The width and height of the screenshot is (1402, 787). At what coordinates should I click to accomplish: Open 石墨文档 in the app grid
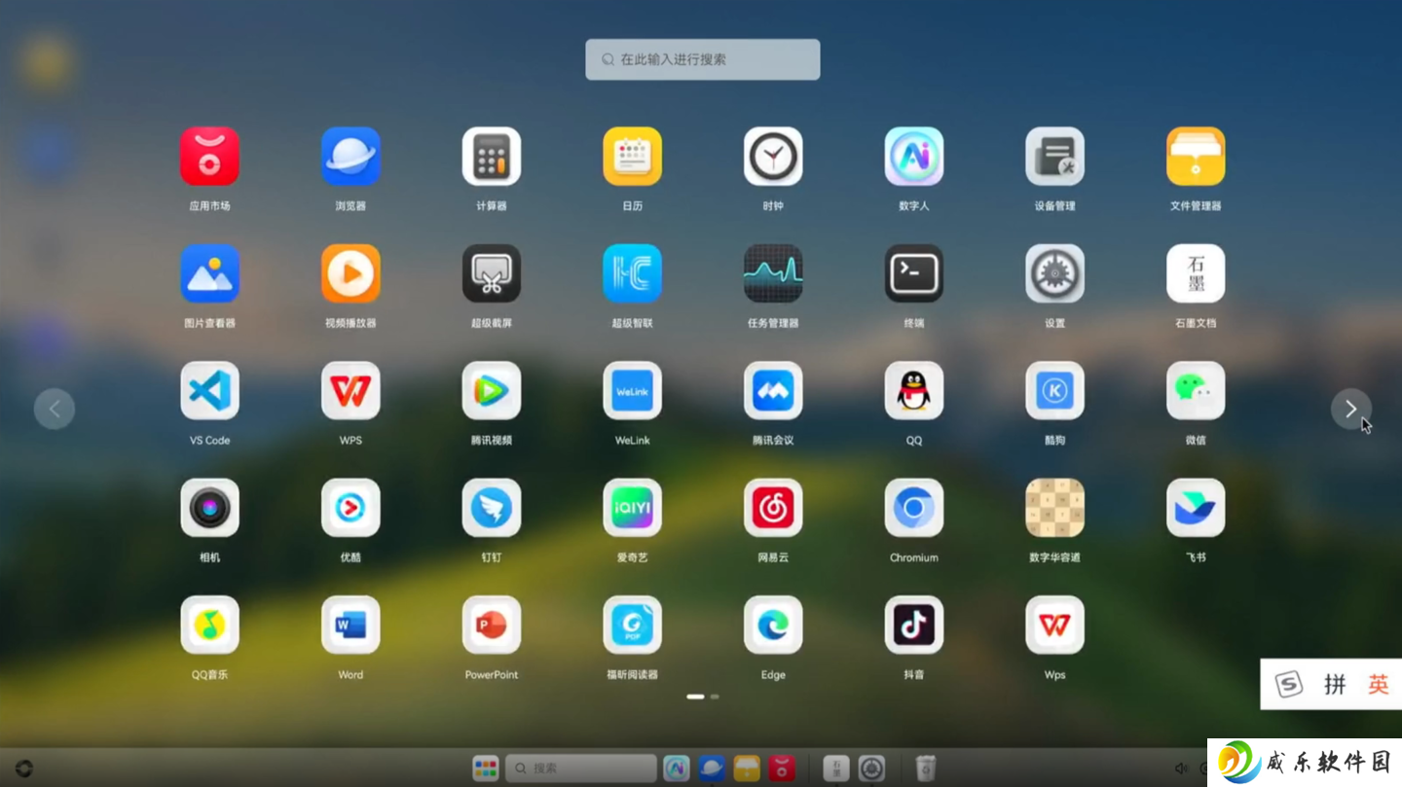[1196, 273]
